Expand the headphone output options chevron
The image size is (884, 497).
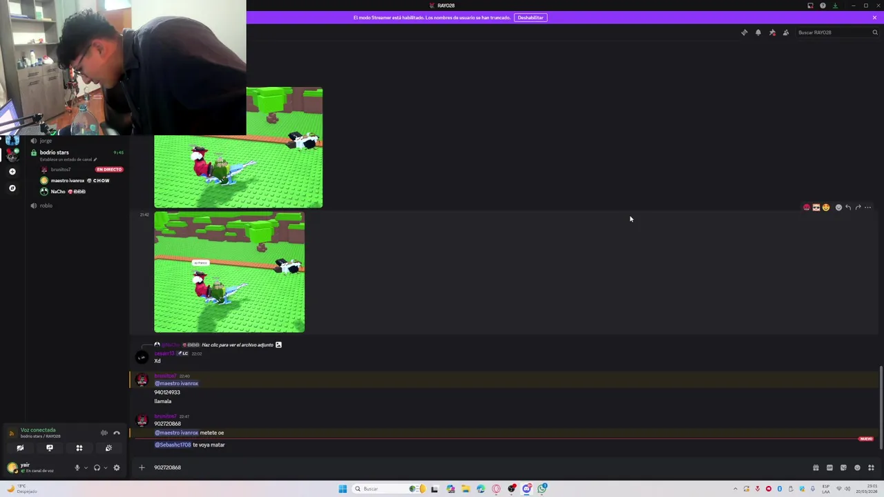pyautogui.click(x=105, y=467)
